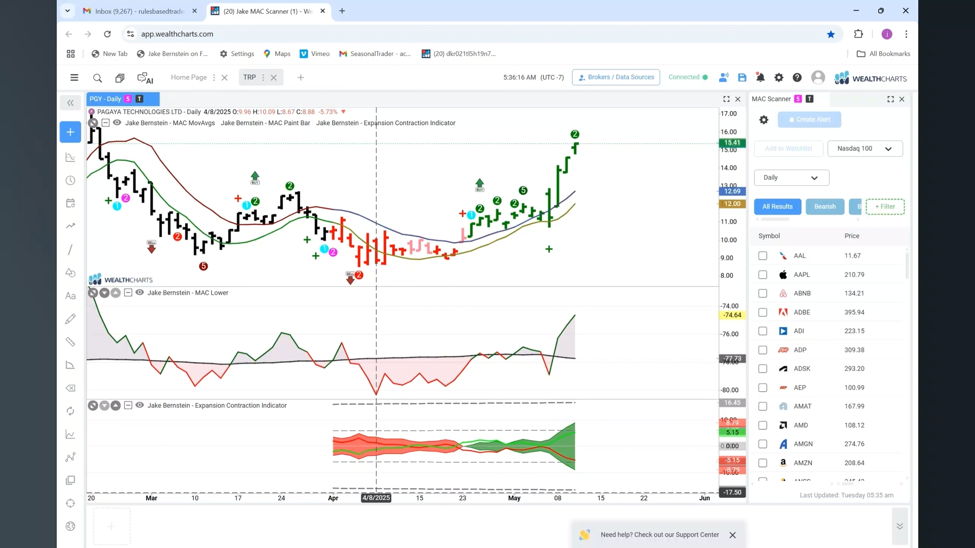Click the browser bookmark star icon
975x548 pixels.
point(831,34)
